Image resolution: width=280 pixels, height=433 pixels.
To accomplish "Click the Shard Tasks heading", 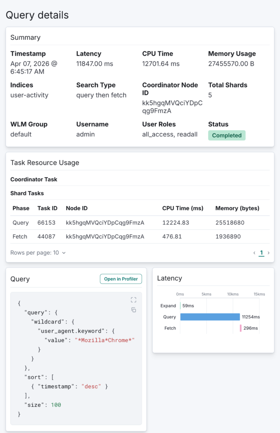I will (27, 193).
